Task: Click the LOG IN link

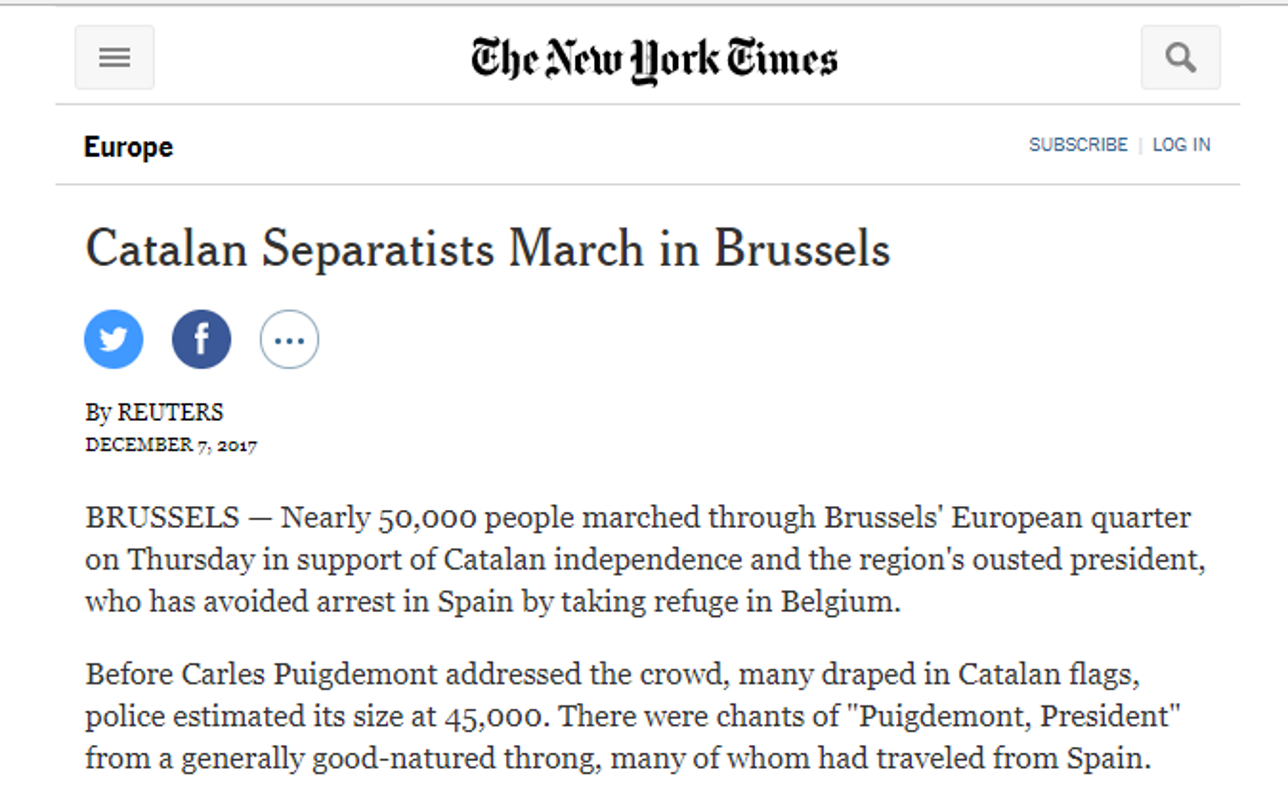Action: [1181, 144]
